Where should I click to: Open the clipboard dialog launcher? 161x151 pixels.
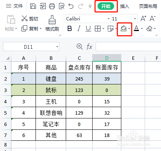point(60,35)
